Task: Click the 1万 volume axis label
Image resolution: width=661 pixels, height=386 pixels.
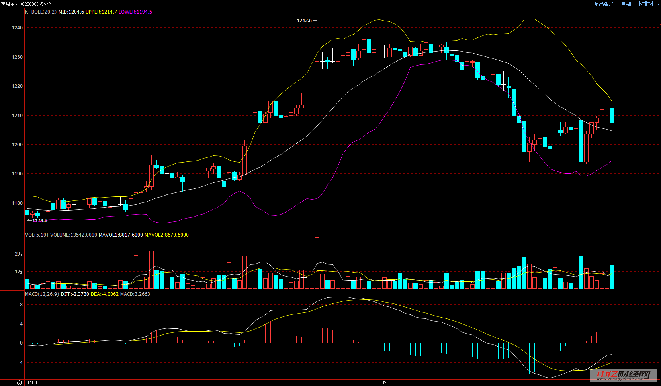Action: (x=19, y=272)
